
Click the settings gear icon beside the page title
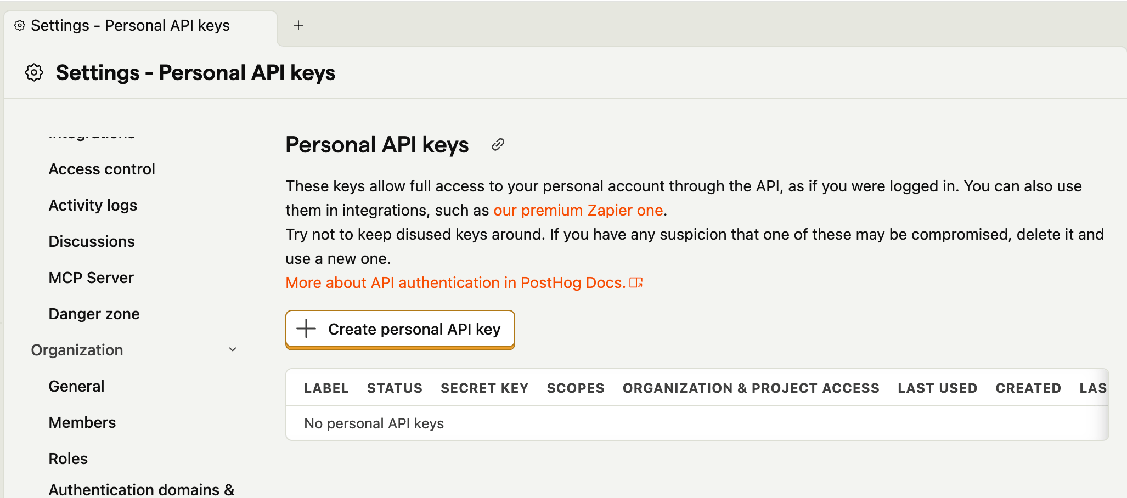[34, 72]
